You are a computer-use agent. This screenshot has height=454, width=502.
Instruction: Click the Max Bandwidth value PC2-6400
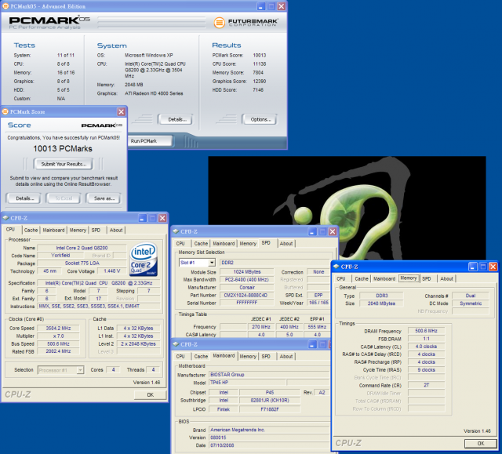pyautogui.click(x=247, y=280)
